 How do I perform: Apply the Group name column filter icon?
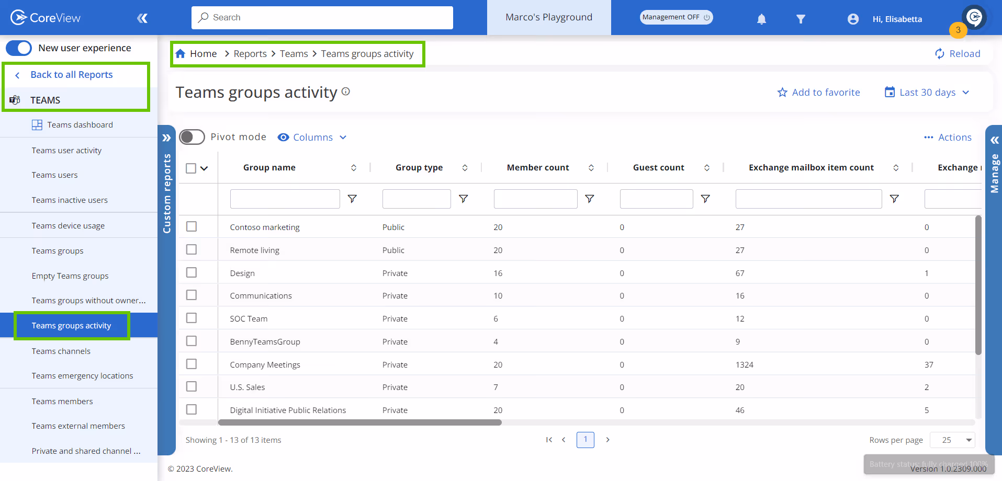[352, 199]
